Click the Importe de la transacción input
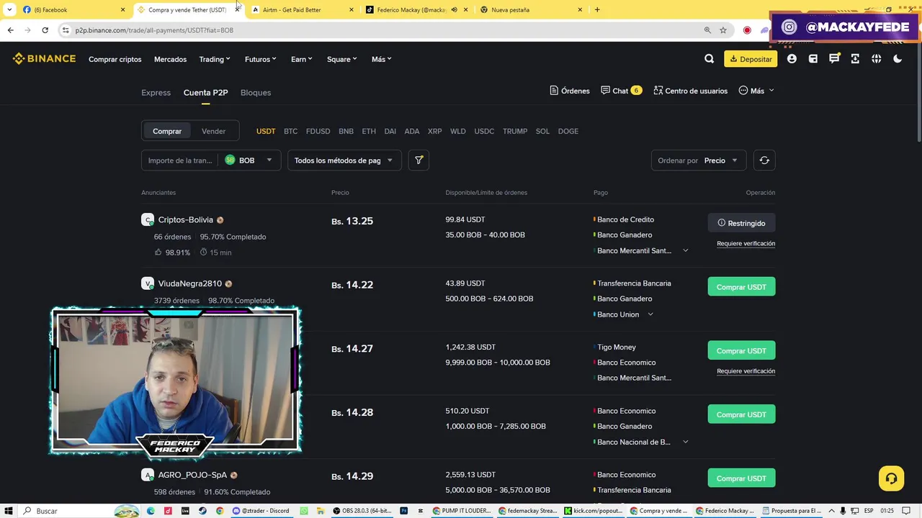This screenshot has width=922, height=518. [x=180, y=160]
